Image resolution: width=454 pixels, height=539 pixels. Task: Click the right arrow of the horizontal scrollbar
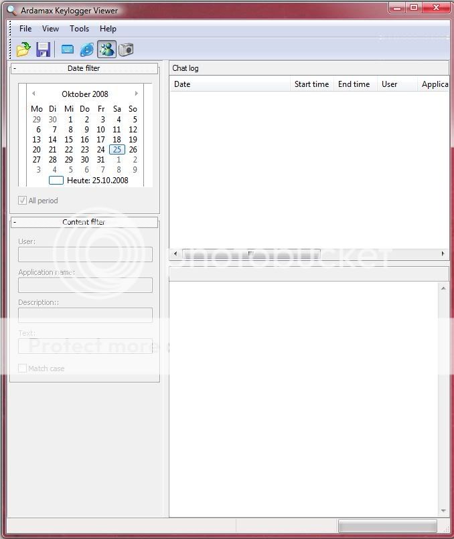[443, 253]
